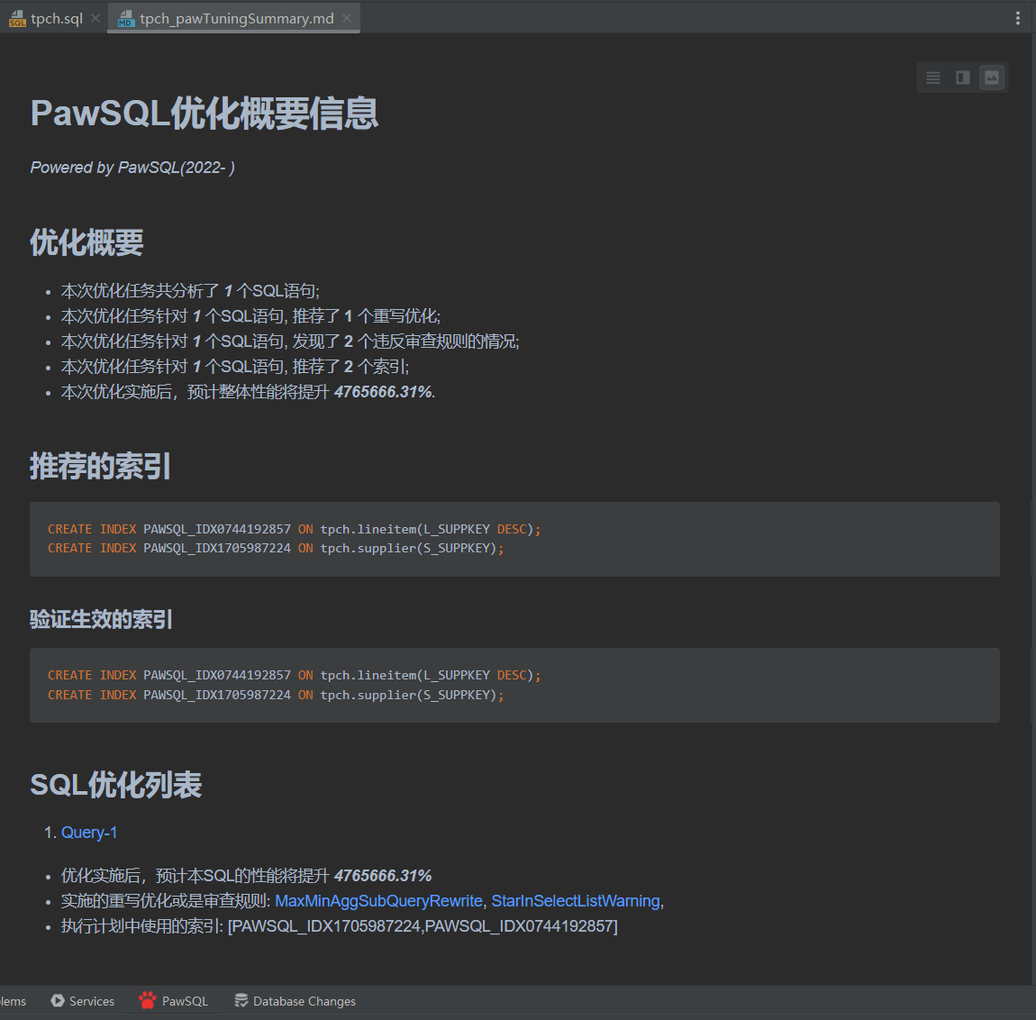Switch to editor and preview split view
The image size is (1036, 1020).
(962, 77)
